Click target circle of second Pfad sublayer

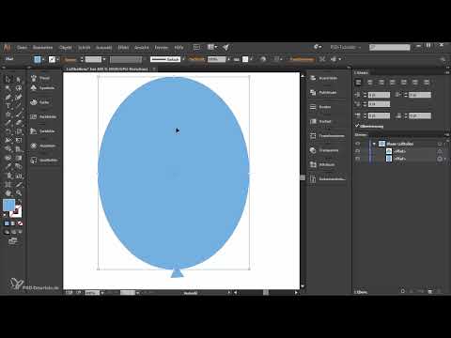pyautogui.click(x=440, y=159)
